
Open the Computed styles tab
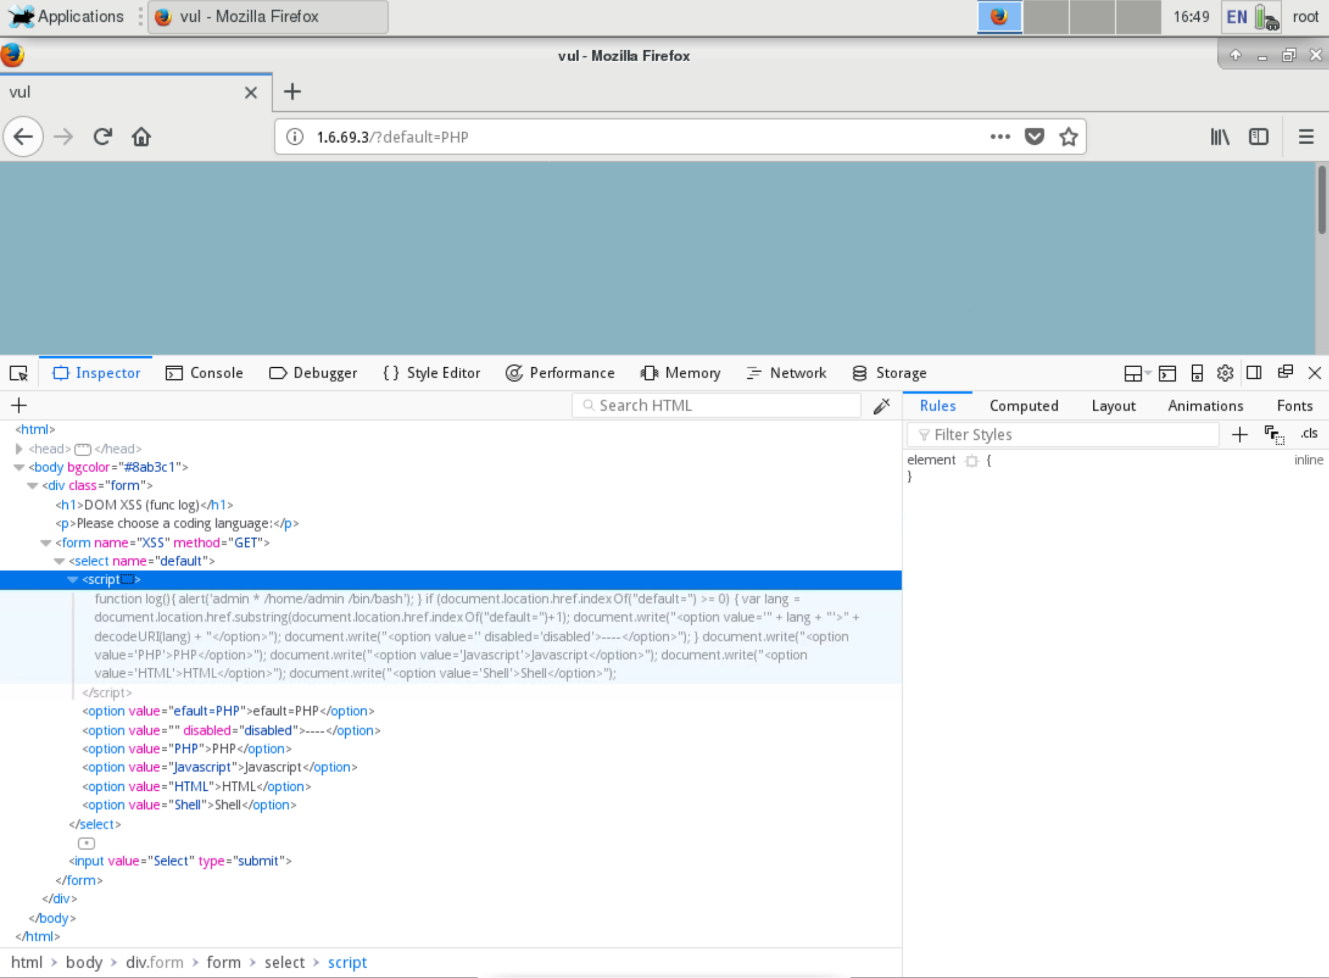pyautogui.click(x=1023, y=406)
